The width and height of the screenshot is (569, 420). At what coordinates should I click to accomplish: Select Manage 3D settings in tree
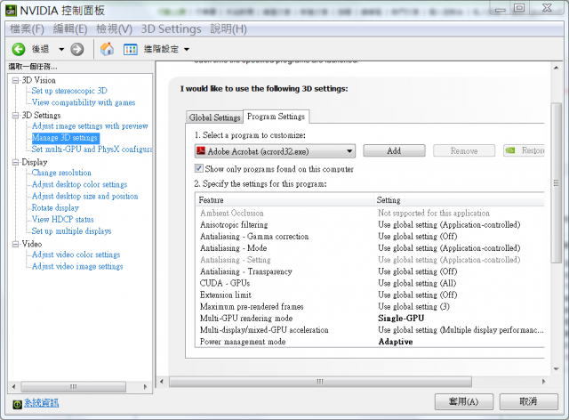[65, 138]
